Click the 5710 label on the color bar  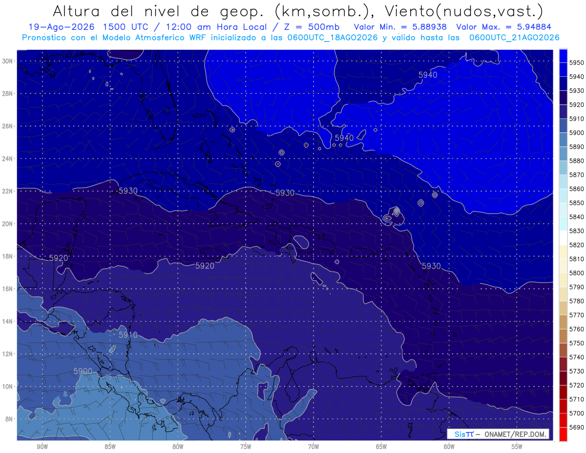[x=577, y=399]
